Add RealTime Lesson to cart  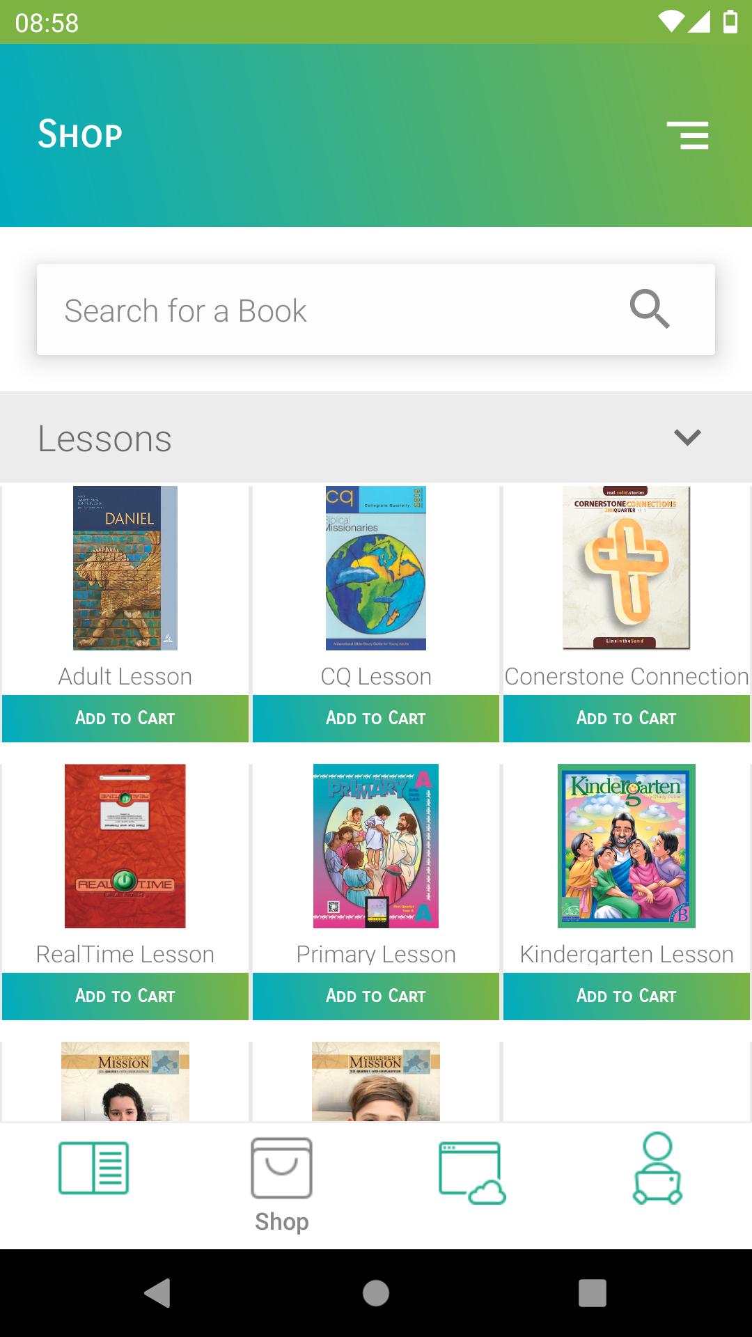[x=125, y=996]
